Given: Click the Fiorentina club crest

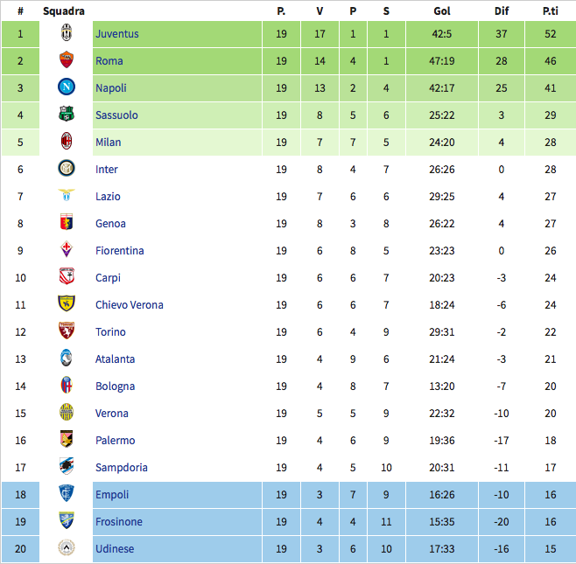Looking at the screenshot, I should pos(66,251).
